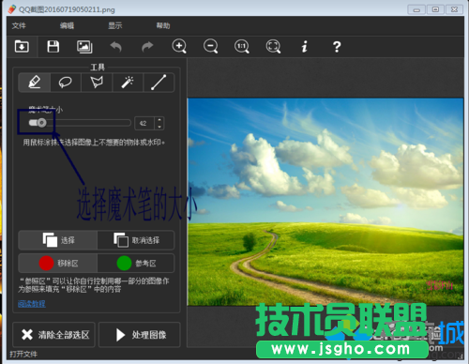The image size is (469, 364).
Task: Click the open file icon in toolbar
Action: click(x=22, y=47)
